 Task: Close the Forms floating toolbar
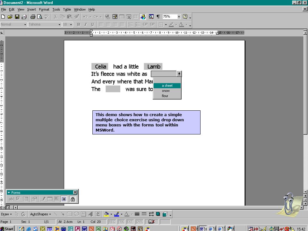[x=75, y=192]
